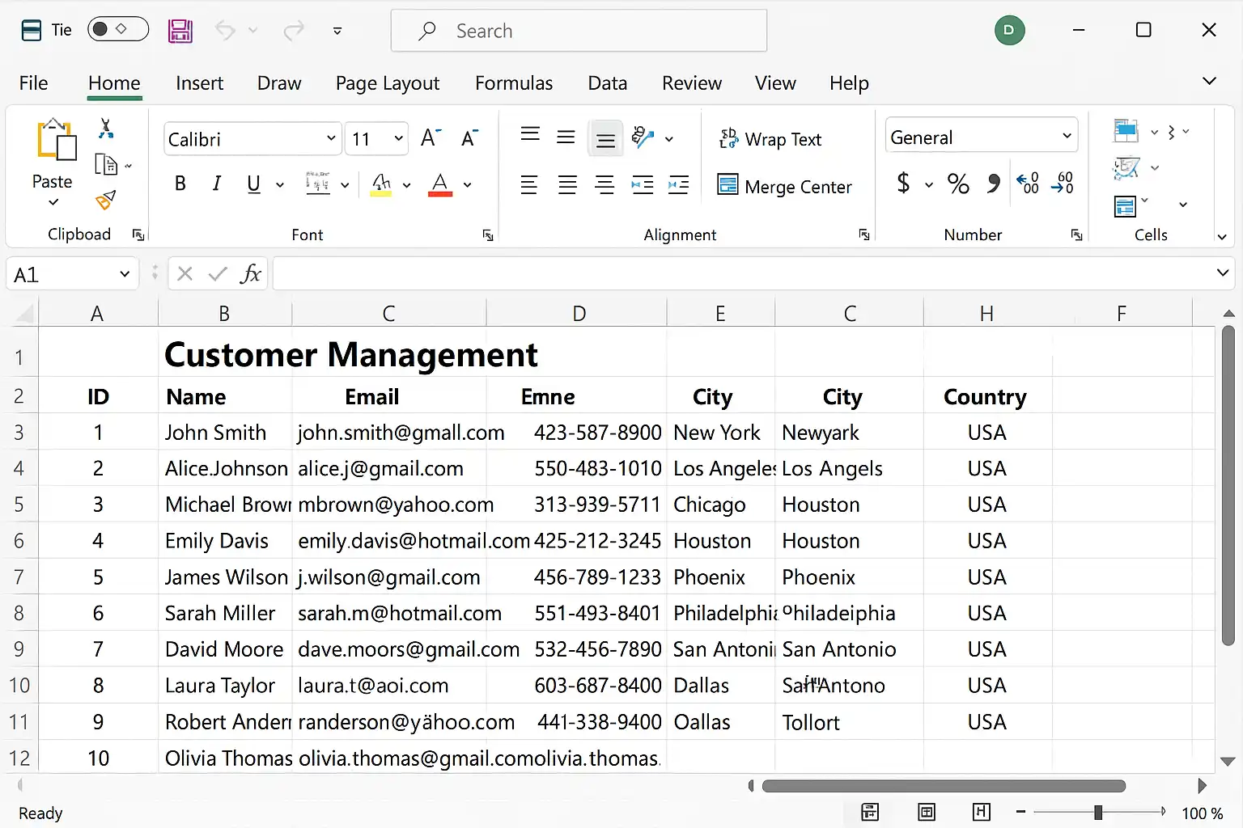1243x828 pixels.
Task: Toggle Italic formatting
Action: pos(216,184)
